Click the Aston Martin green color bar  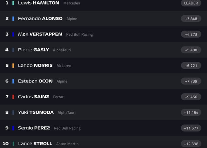pos(13,144)
